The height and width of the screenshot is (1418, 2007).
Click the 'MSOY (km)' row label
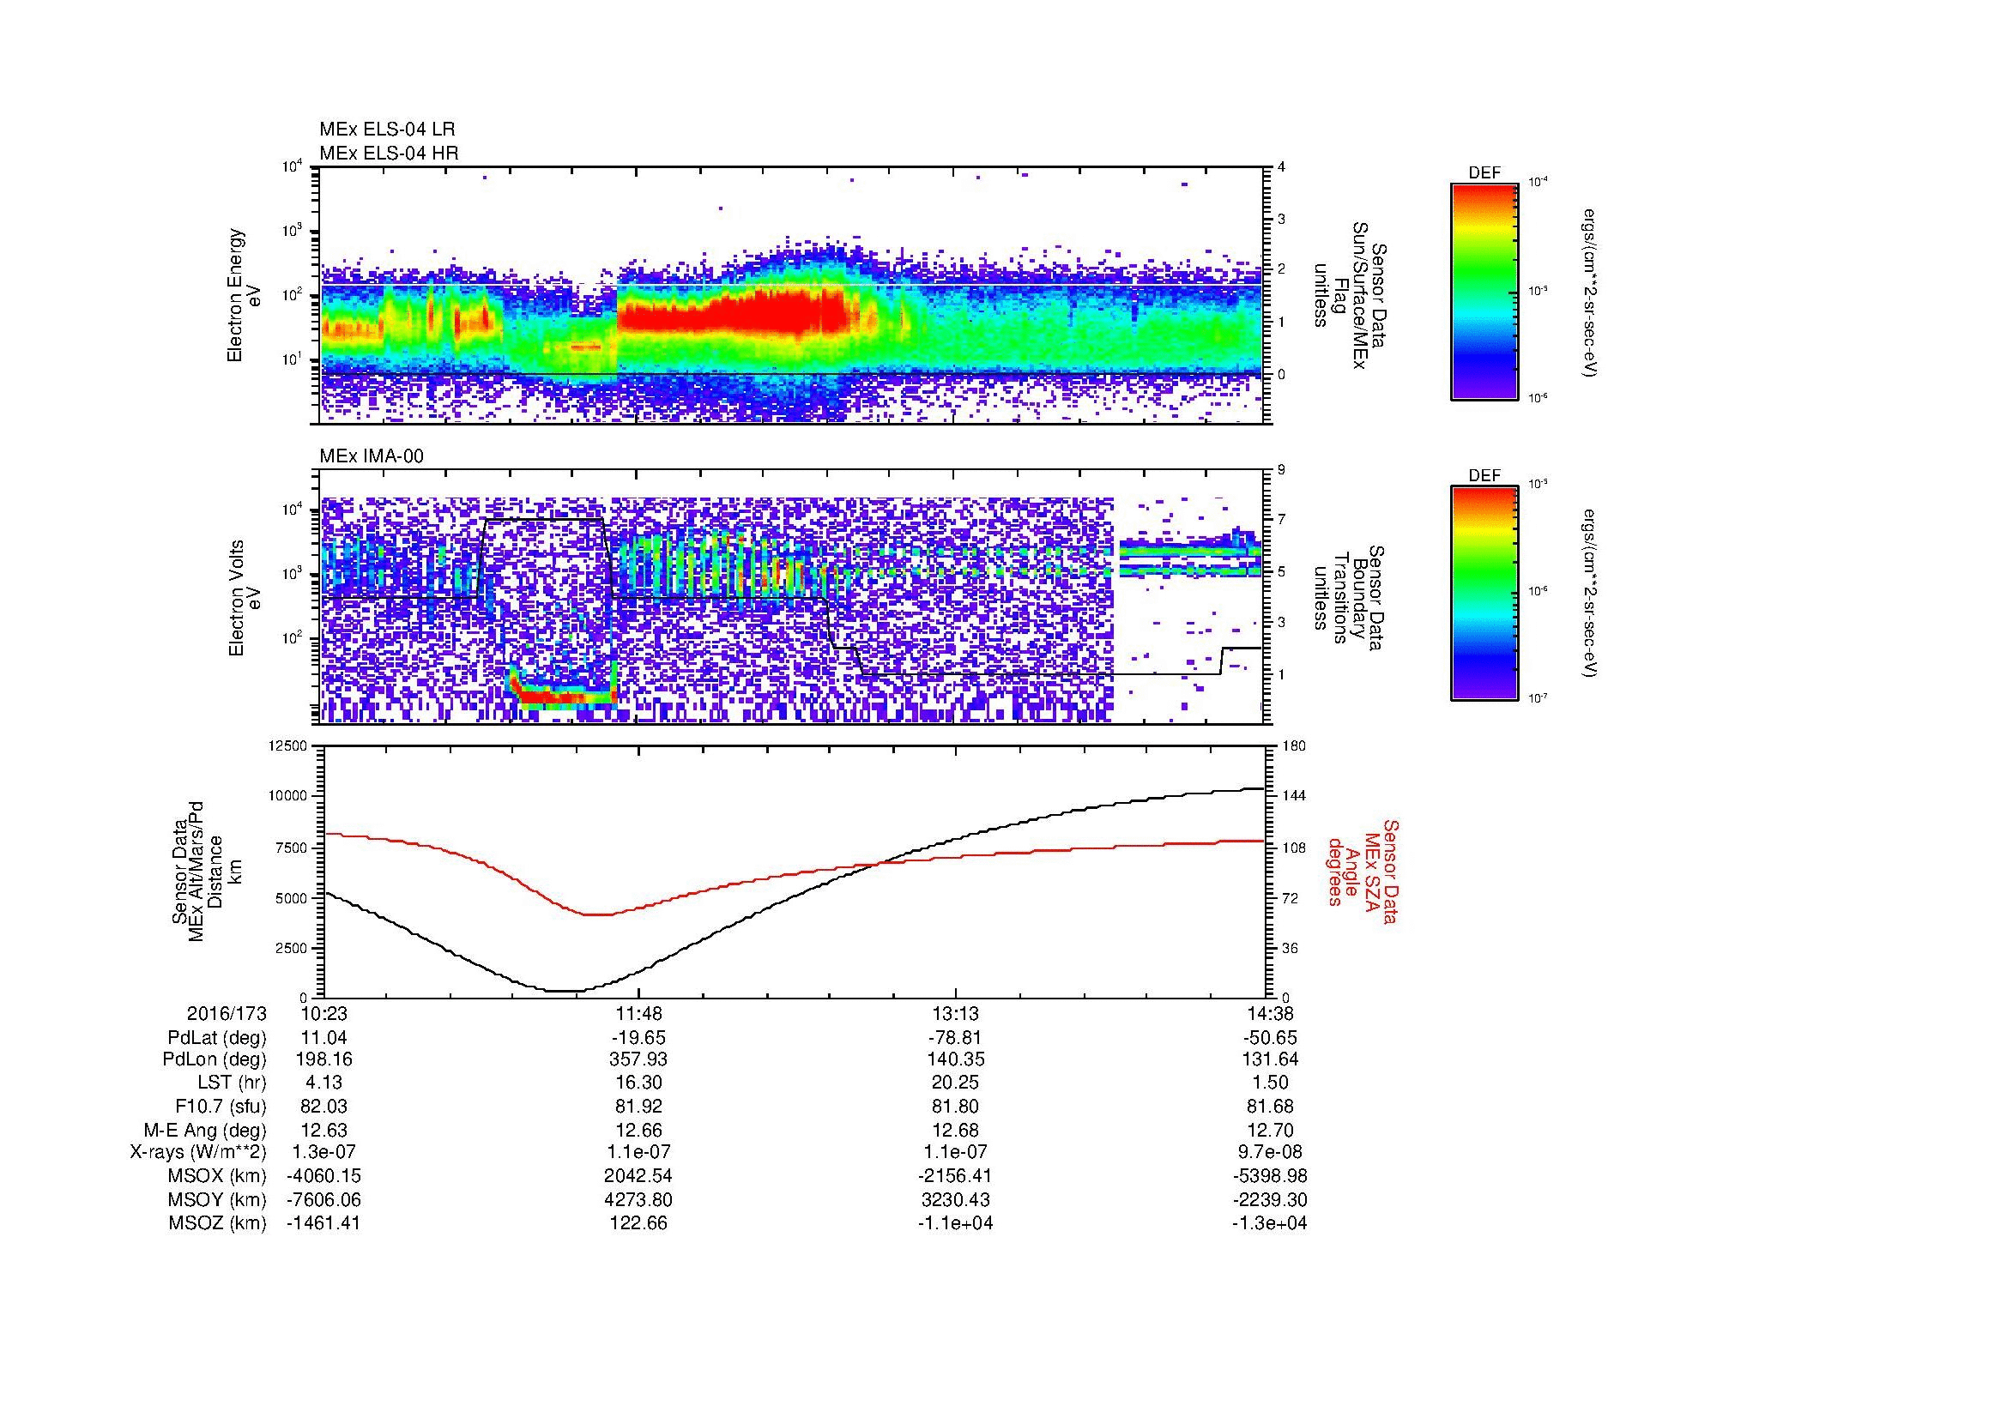[x=218, y=1199]
